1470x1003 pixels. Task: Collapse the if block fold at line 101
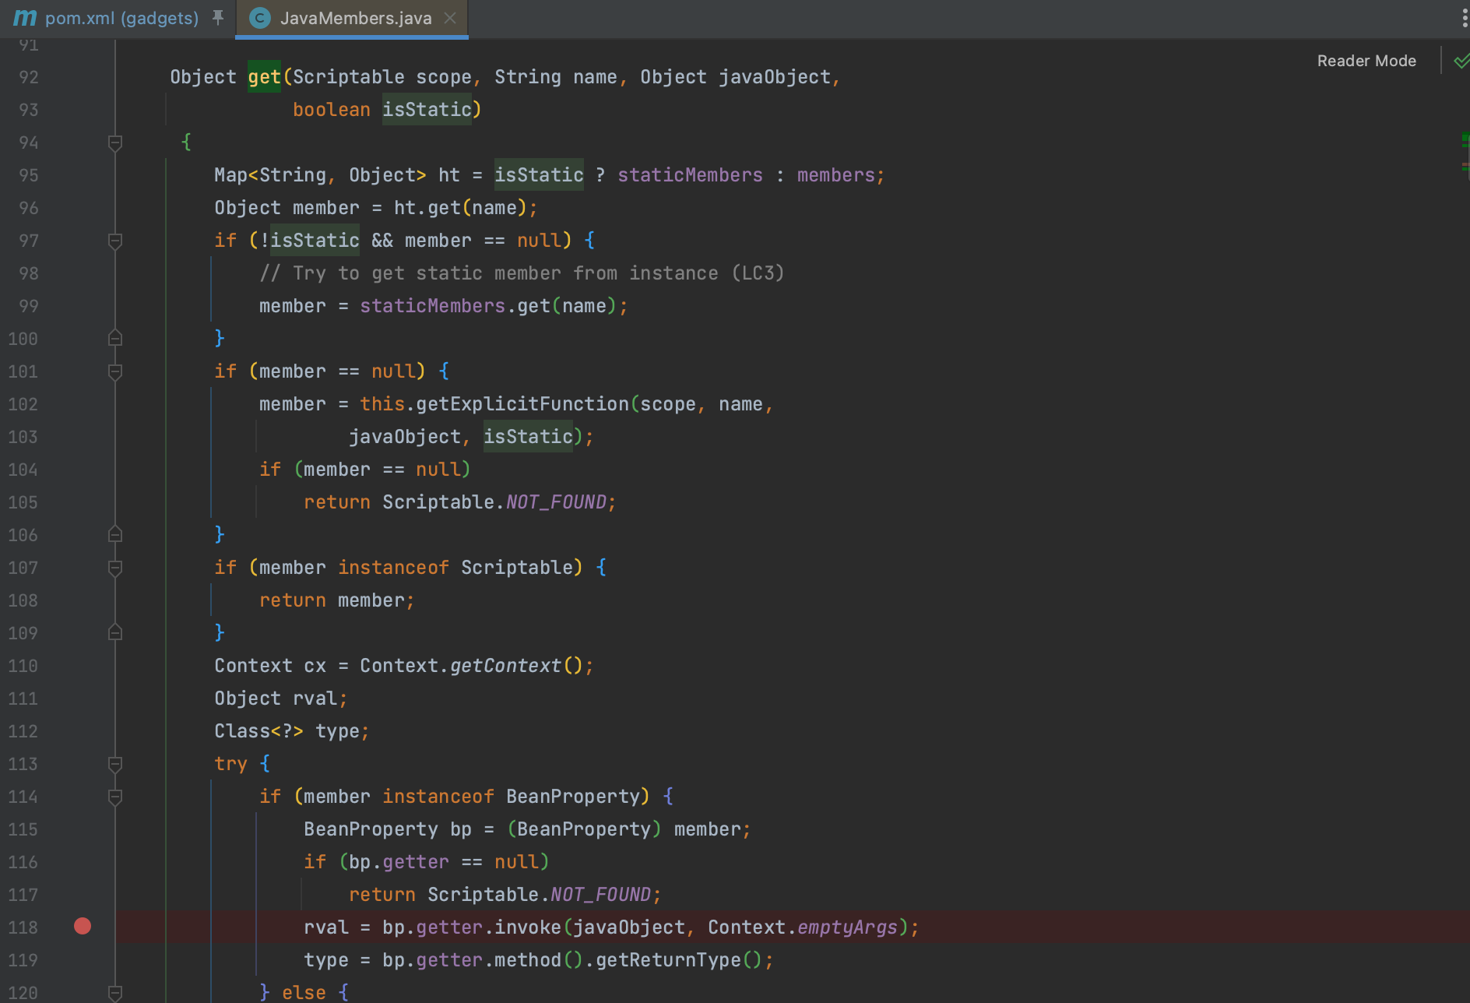(115, 371)
